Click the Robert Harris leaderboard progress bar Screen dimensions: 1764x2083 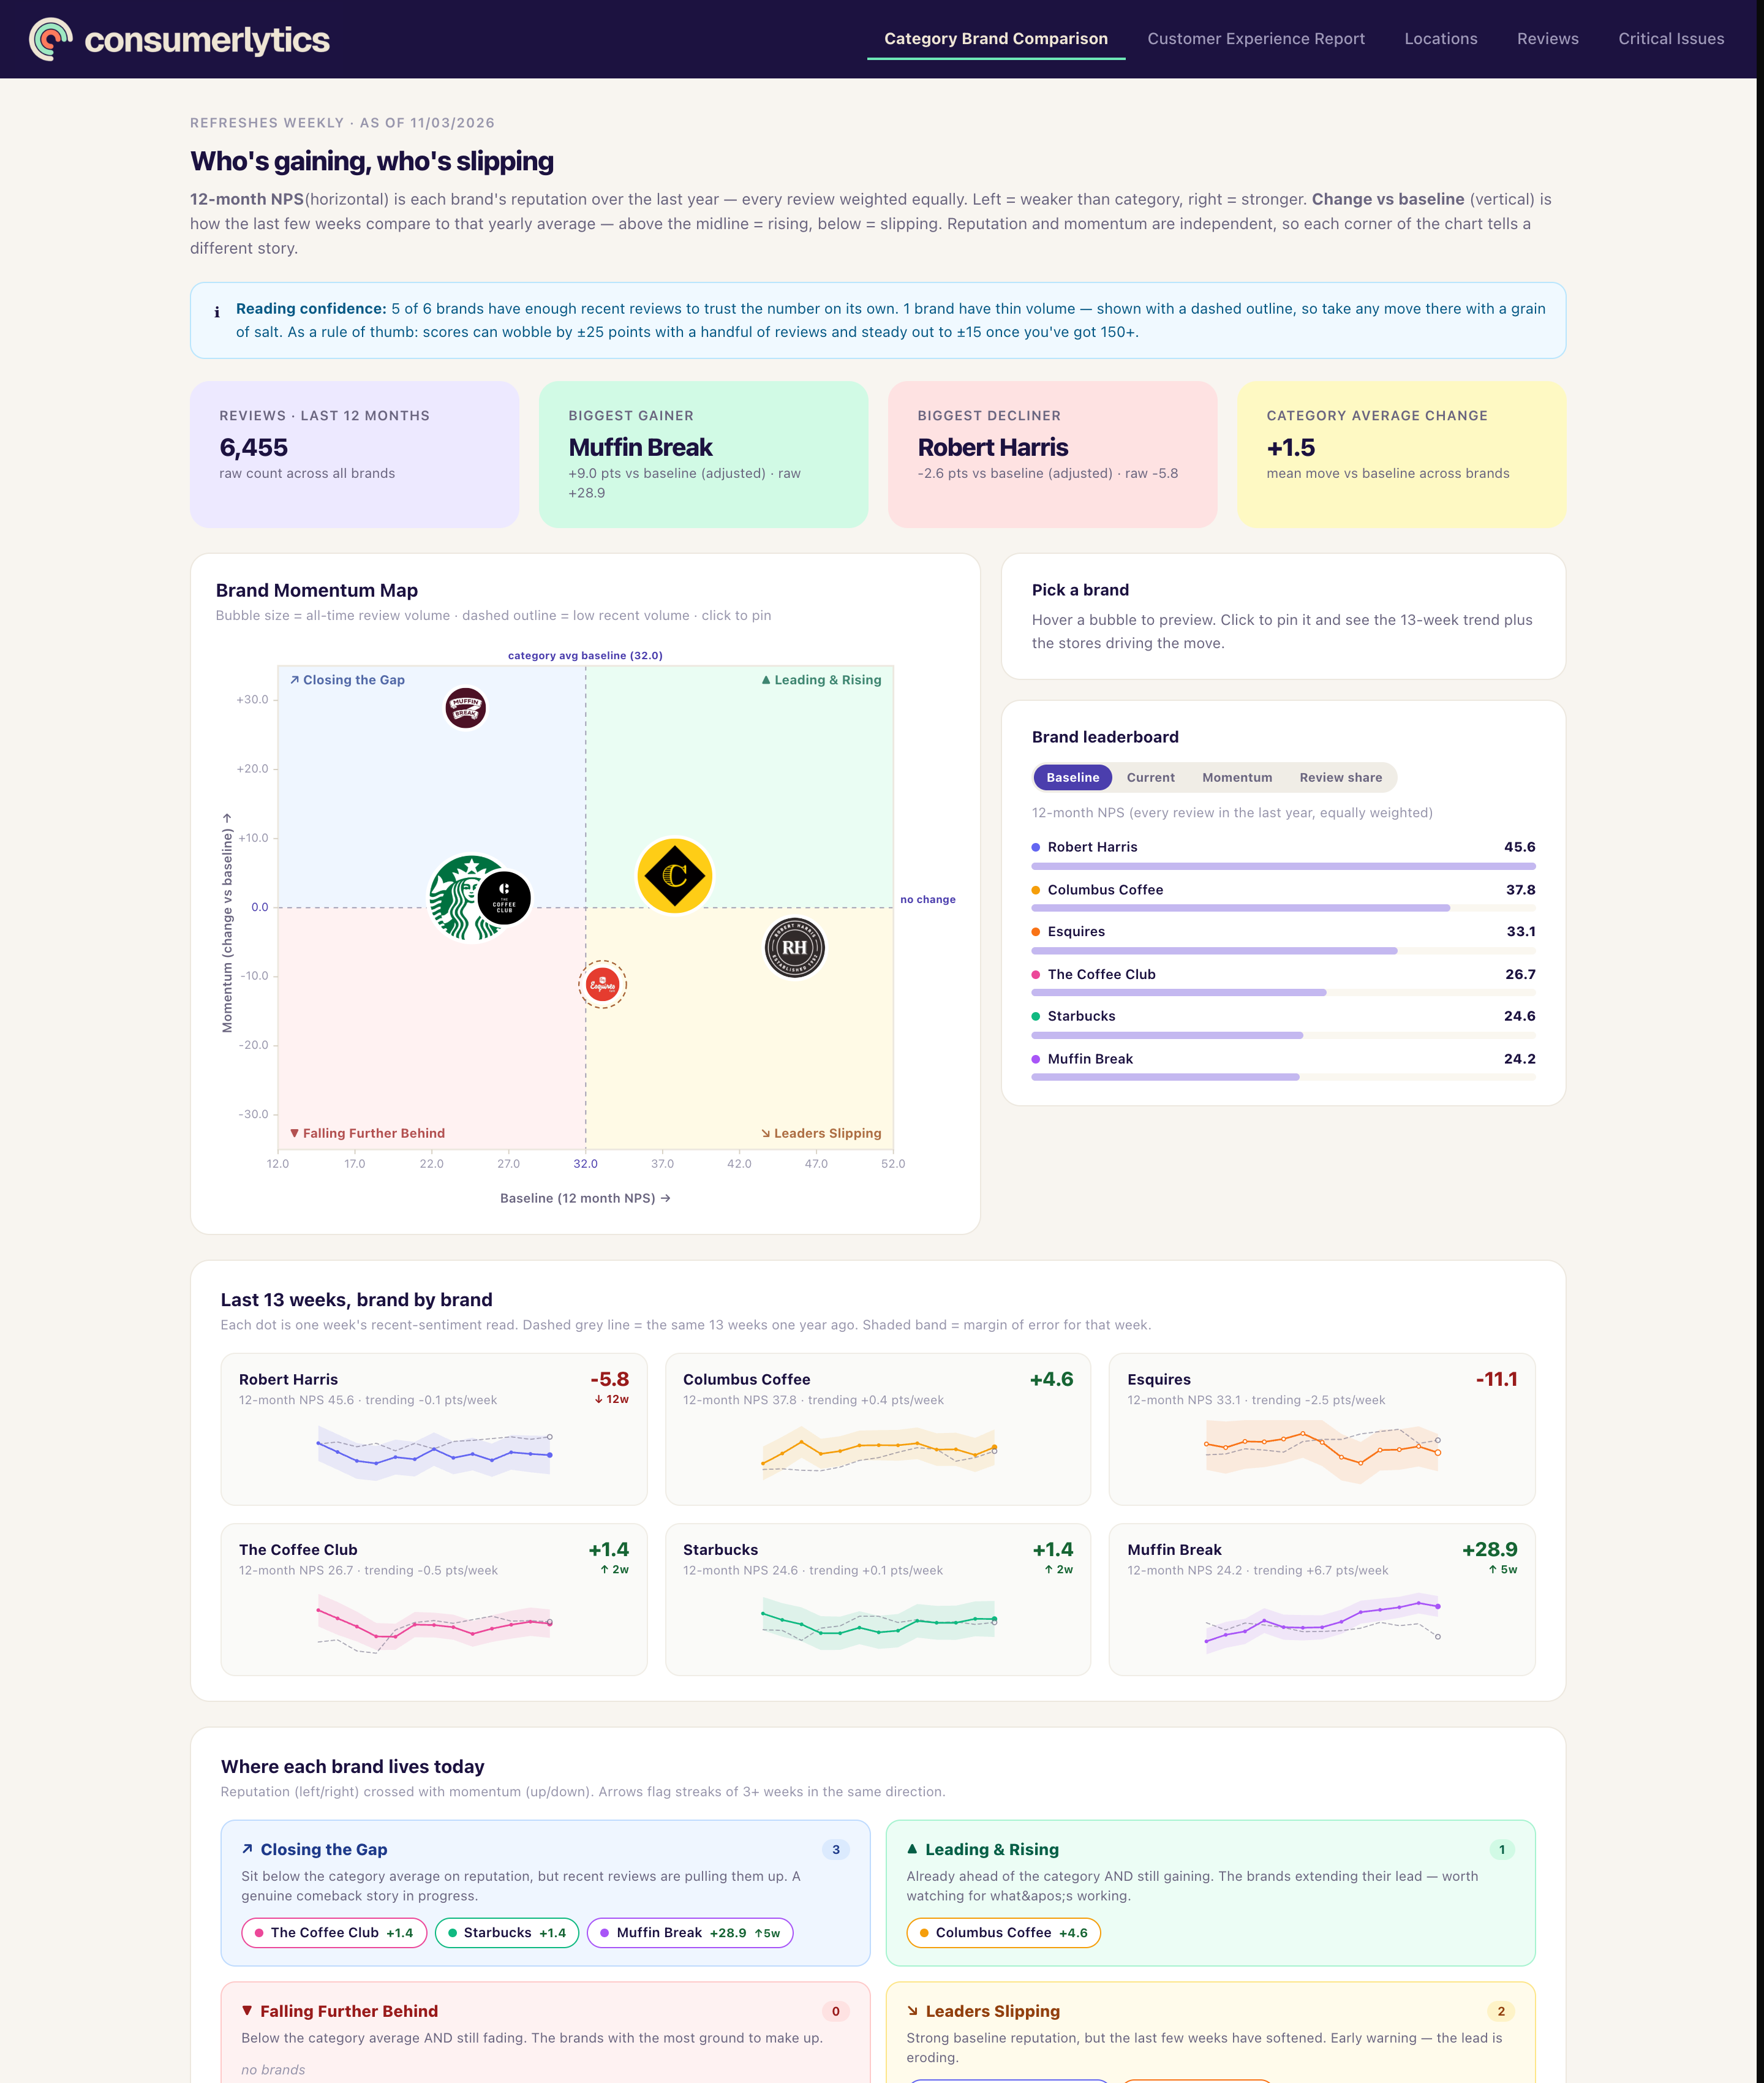(1283, 866)
